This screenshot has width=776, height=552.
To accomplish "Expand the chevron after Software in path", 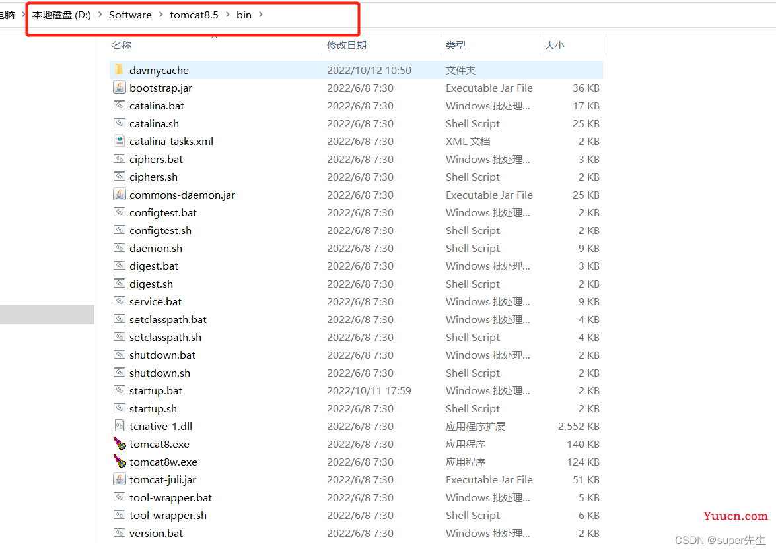I will tap(161, 15).
